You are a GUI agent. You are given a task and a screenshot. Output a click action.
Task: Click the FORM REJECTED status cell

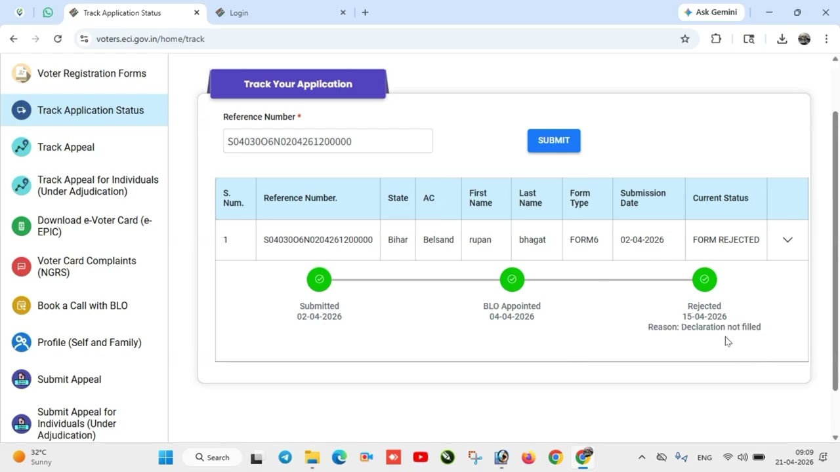[726, 240]
